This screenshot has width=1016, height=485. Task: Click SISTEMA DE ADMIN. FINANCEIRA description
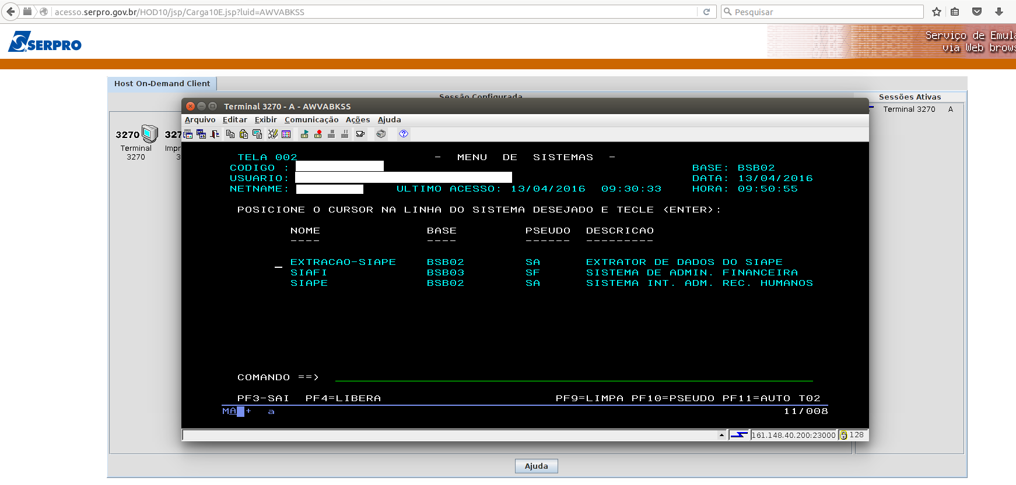692,273
